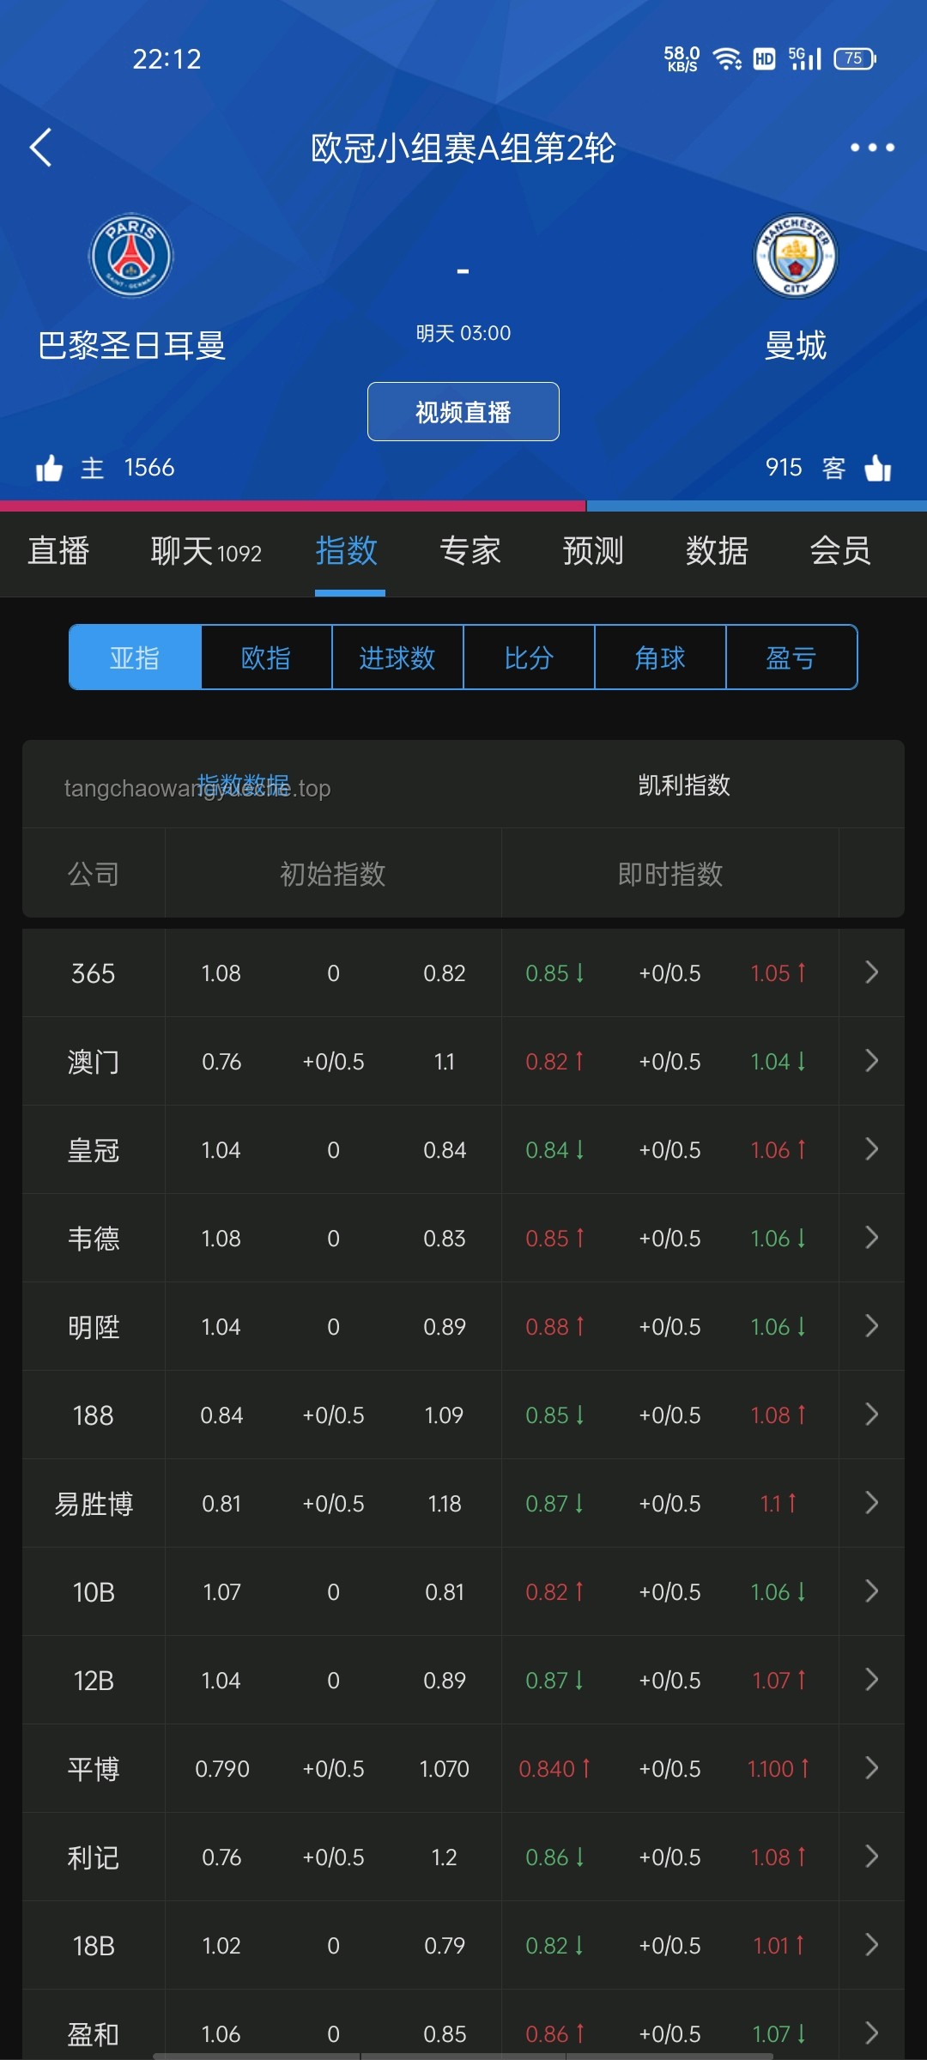Expand the 12B row chevron
The height and width of the screenshot is (2060, 927).
click(871, 1680)
